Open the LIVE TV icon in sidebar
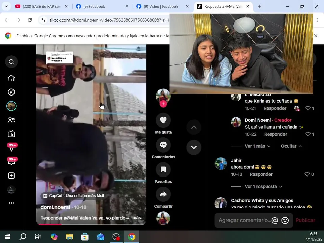 (x=11, y=134)
